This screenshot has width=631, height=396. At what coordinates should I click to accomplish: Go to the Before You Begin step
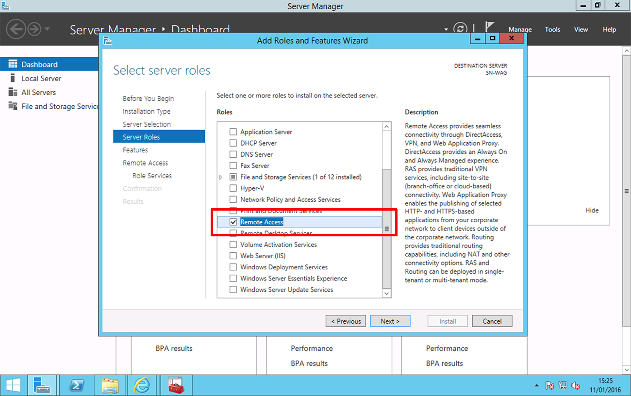click(148, 99)
